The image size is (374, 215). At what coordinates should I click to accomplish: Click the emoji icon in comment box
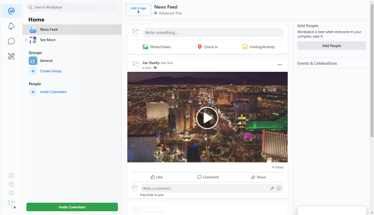point(279,188)
